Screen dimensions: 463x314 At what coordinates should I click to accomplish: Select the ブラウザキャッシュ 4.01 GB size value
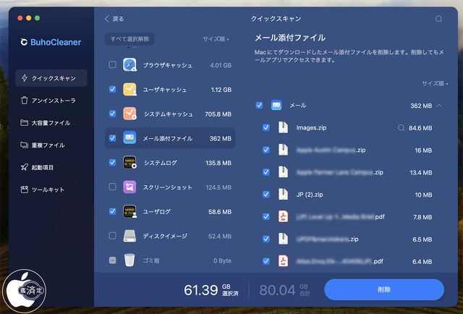221,65
